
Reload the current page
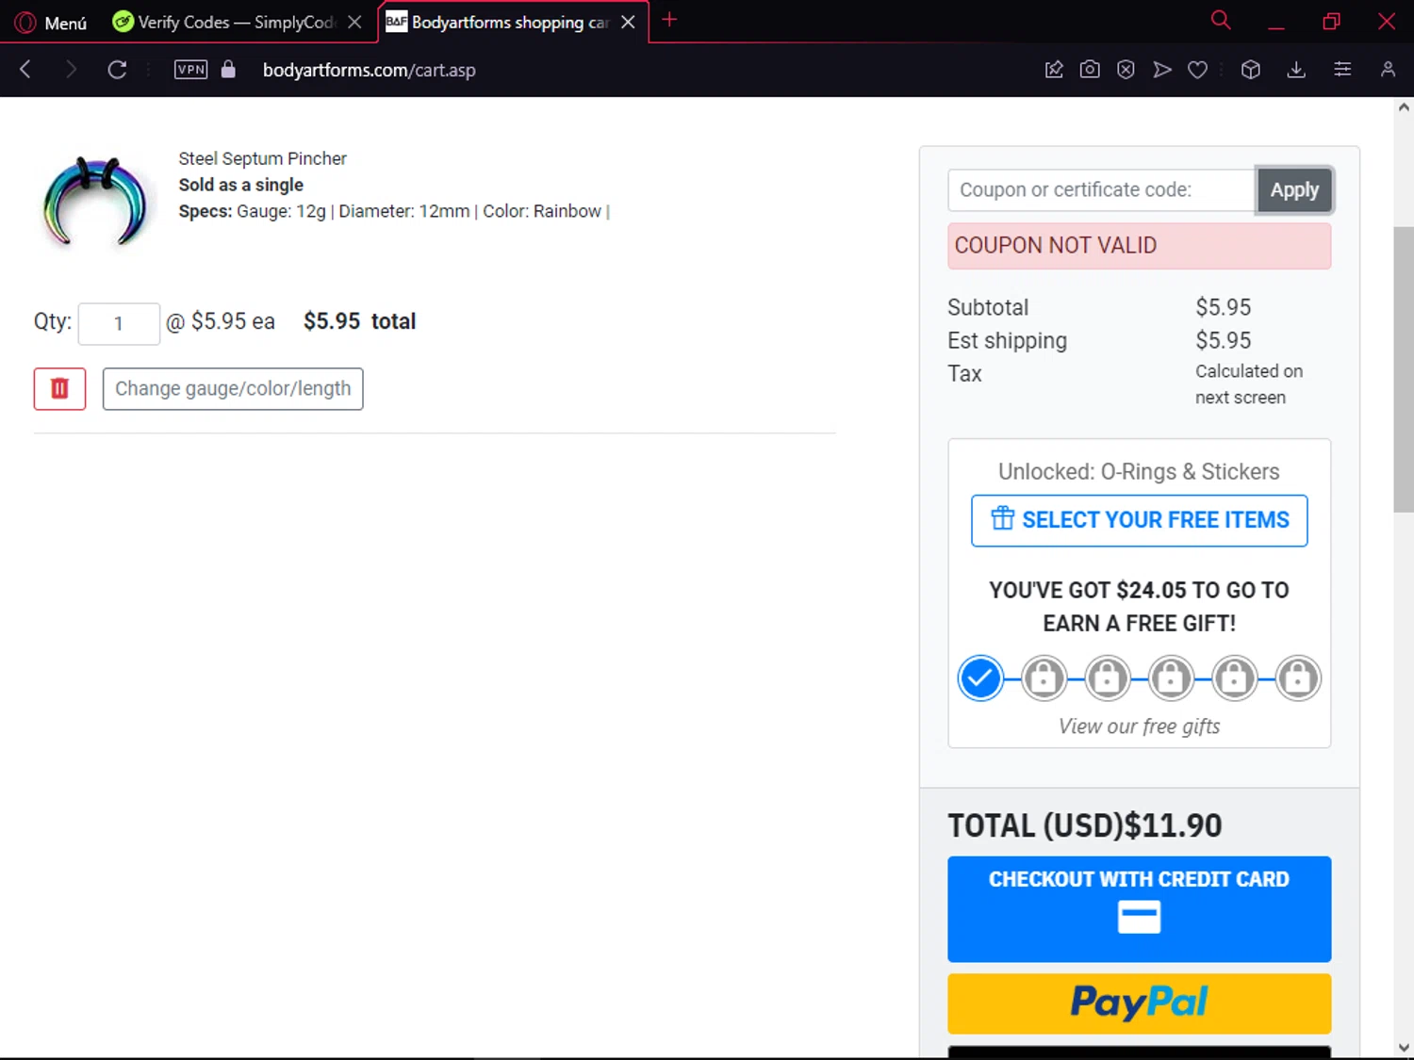click(x=117, y=69)
